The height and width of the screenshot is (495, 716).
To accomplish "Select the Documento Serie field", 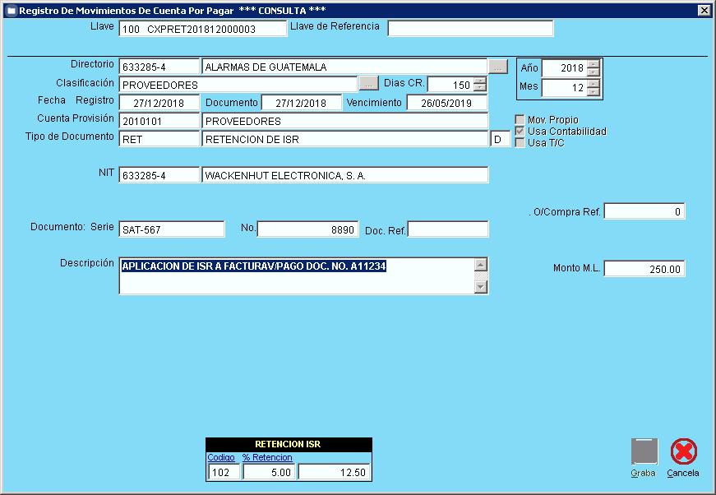I will [x=172, y=229].
